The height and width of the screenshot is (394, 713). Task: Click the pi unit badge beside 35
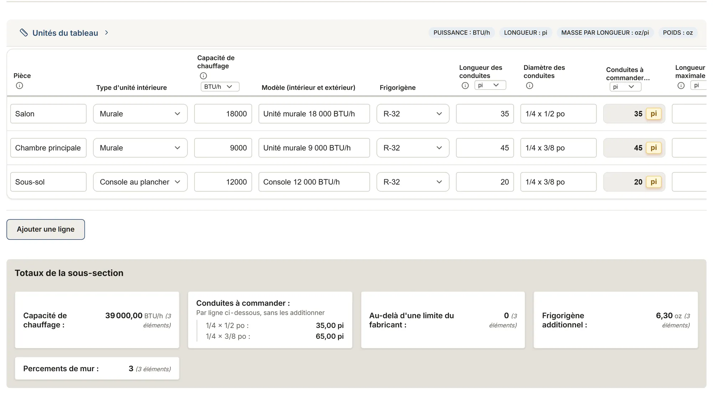[x=653, y=114]
